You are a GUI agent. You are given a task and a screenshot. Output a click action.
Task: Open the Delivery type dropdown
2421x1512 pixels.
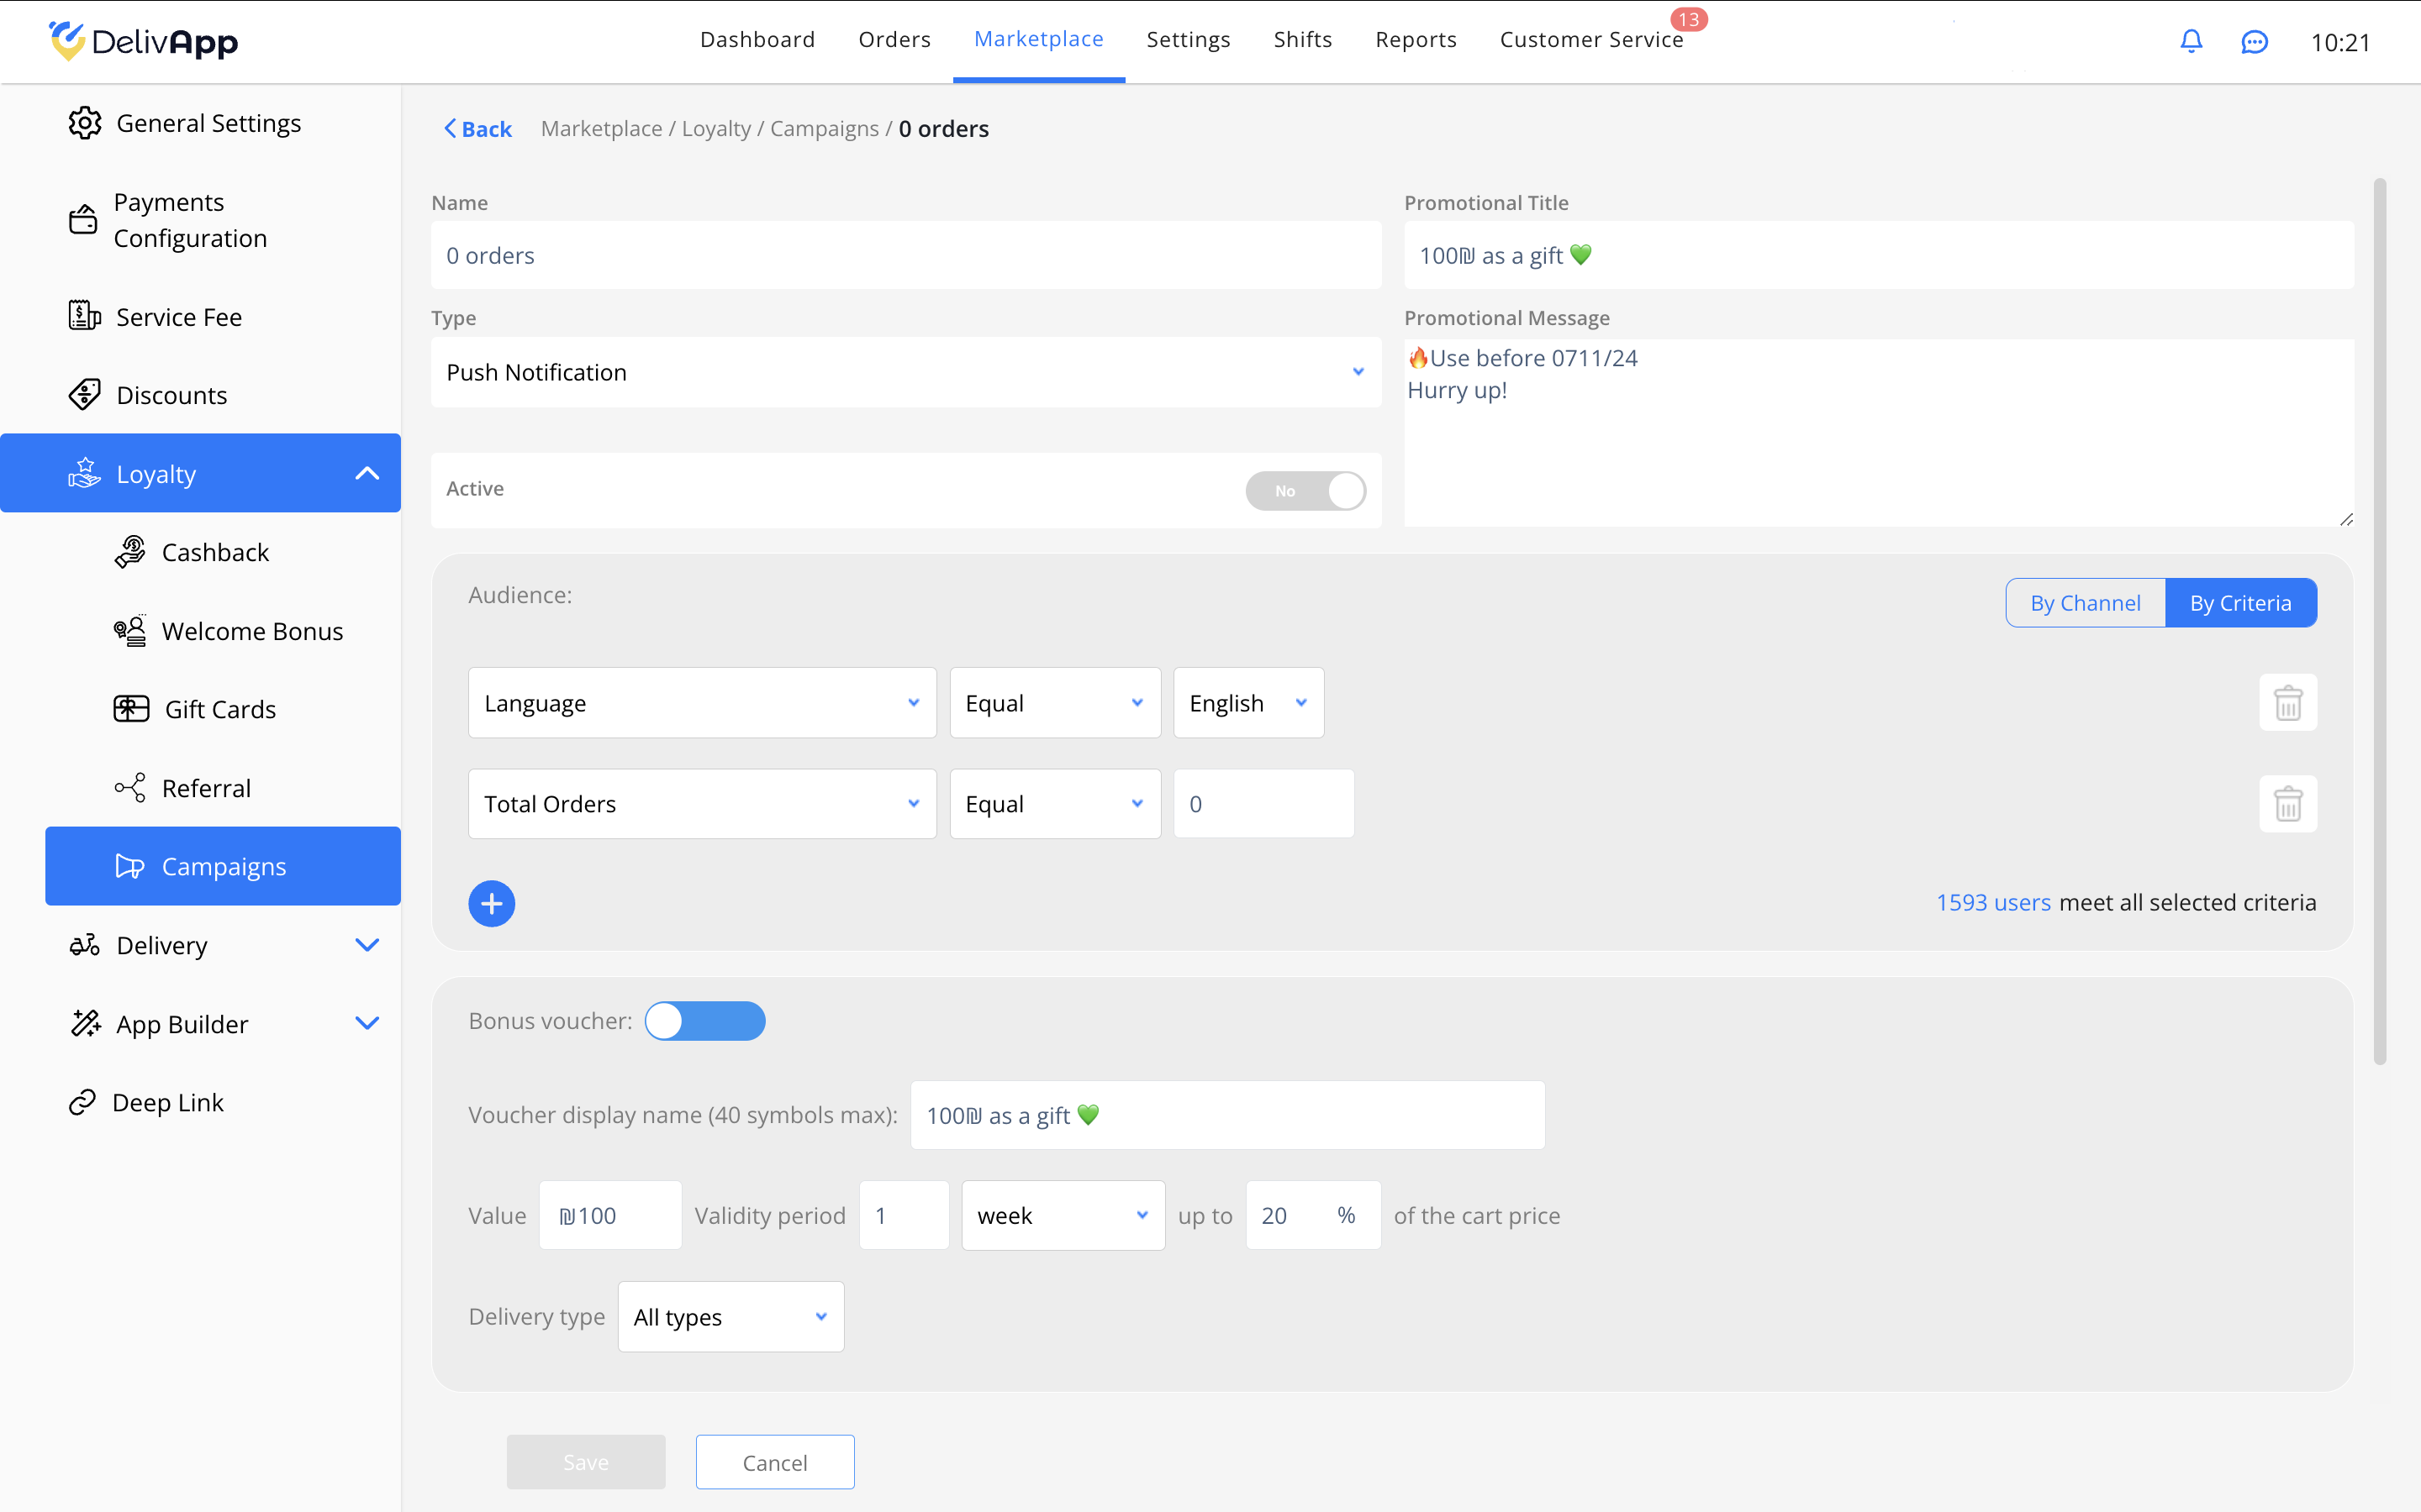click(x=731, y=1317)
